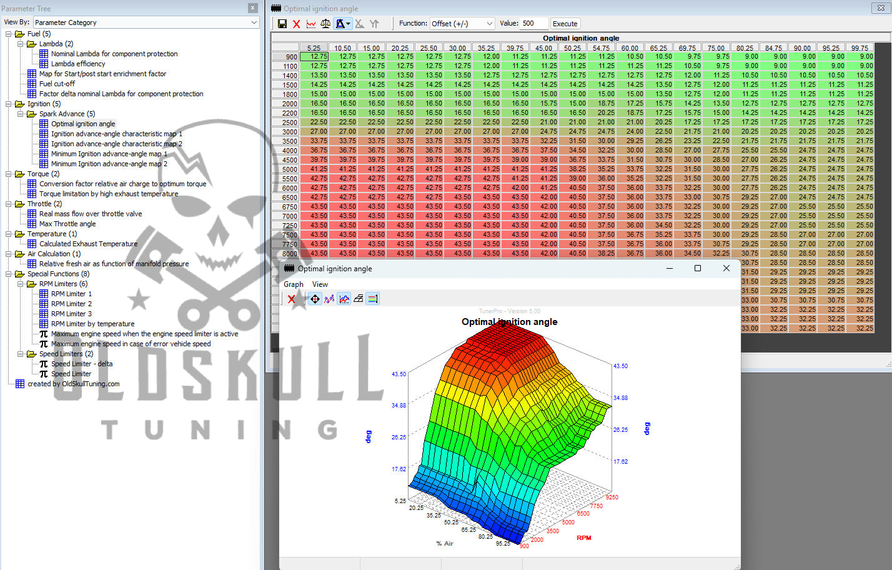Image resolution: width=892 pixels, height=570 pixels.
Task: Click the 50.25 column header
Action: (x=572, y=47)
